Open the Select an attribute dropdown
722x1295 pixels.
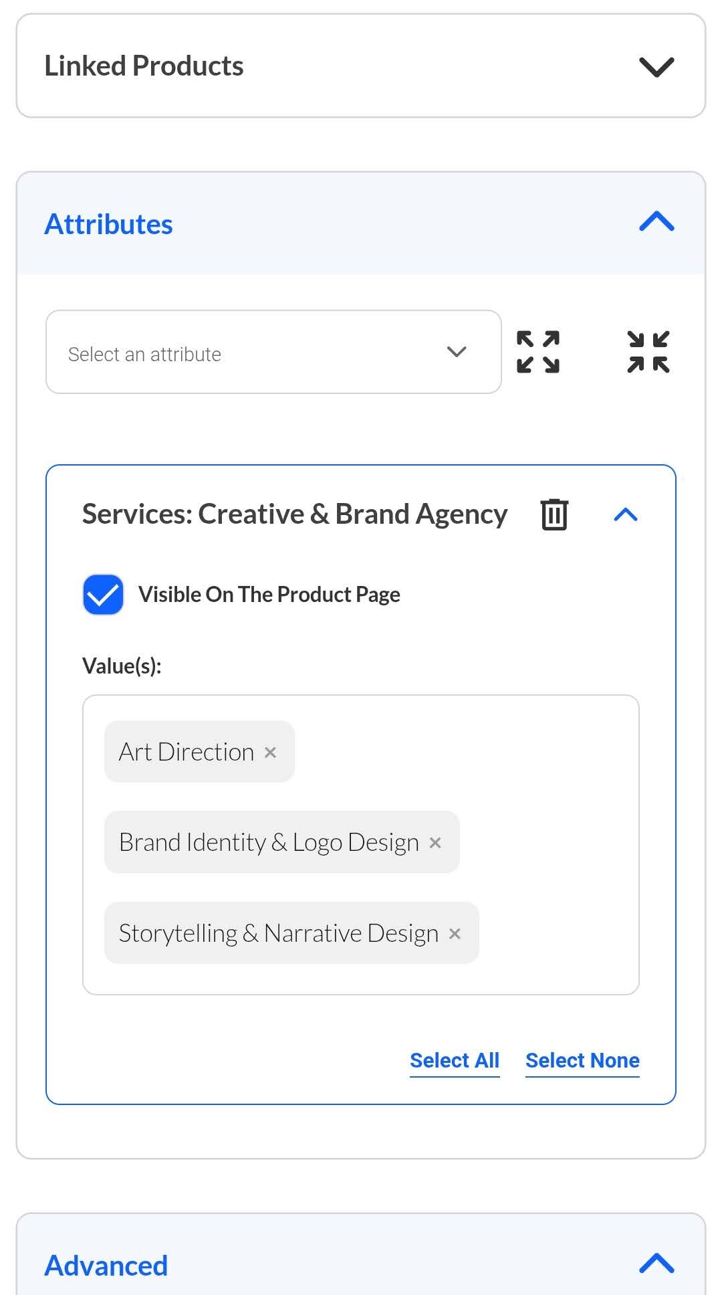coord(273,352)
